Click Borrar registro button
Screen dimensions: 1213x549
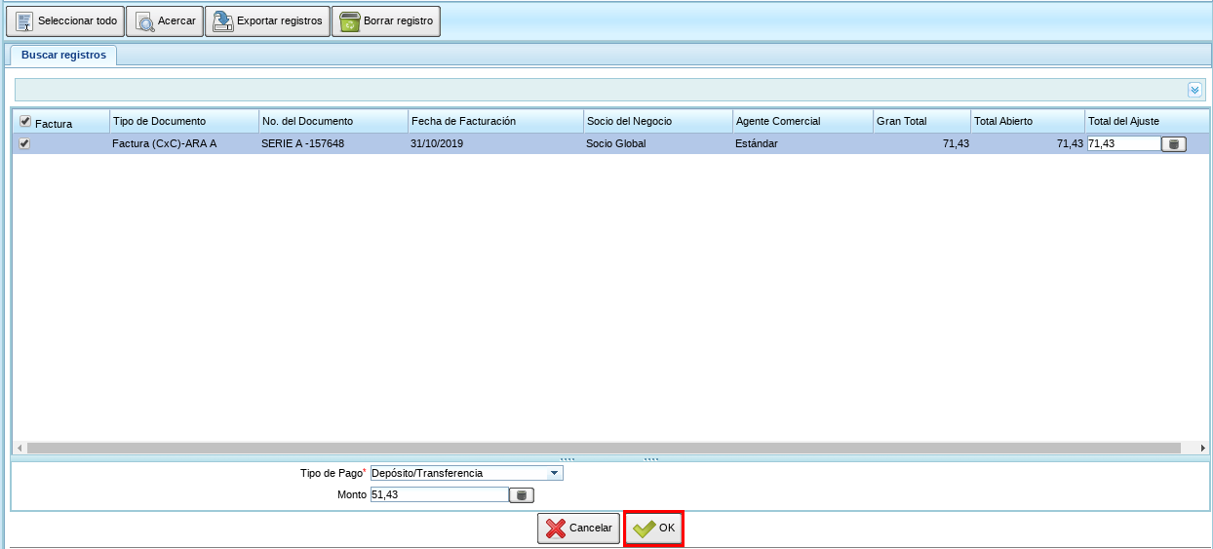tap(386, 20)
